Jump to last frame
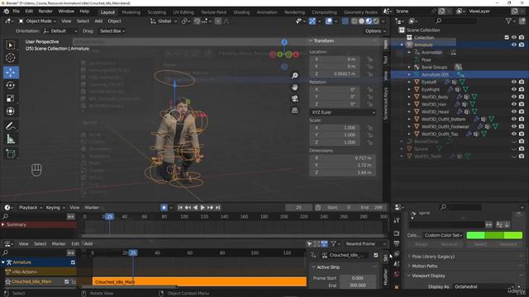The image size is (529, 297). 217,207
